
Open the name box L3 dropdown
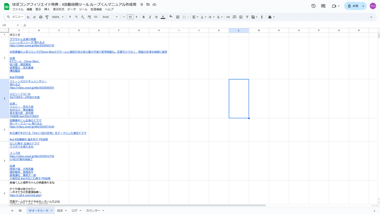tap(18, 25)
